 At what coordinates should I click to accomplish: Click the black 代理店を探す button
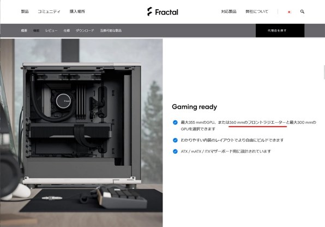(x=280, y=30)
